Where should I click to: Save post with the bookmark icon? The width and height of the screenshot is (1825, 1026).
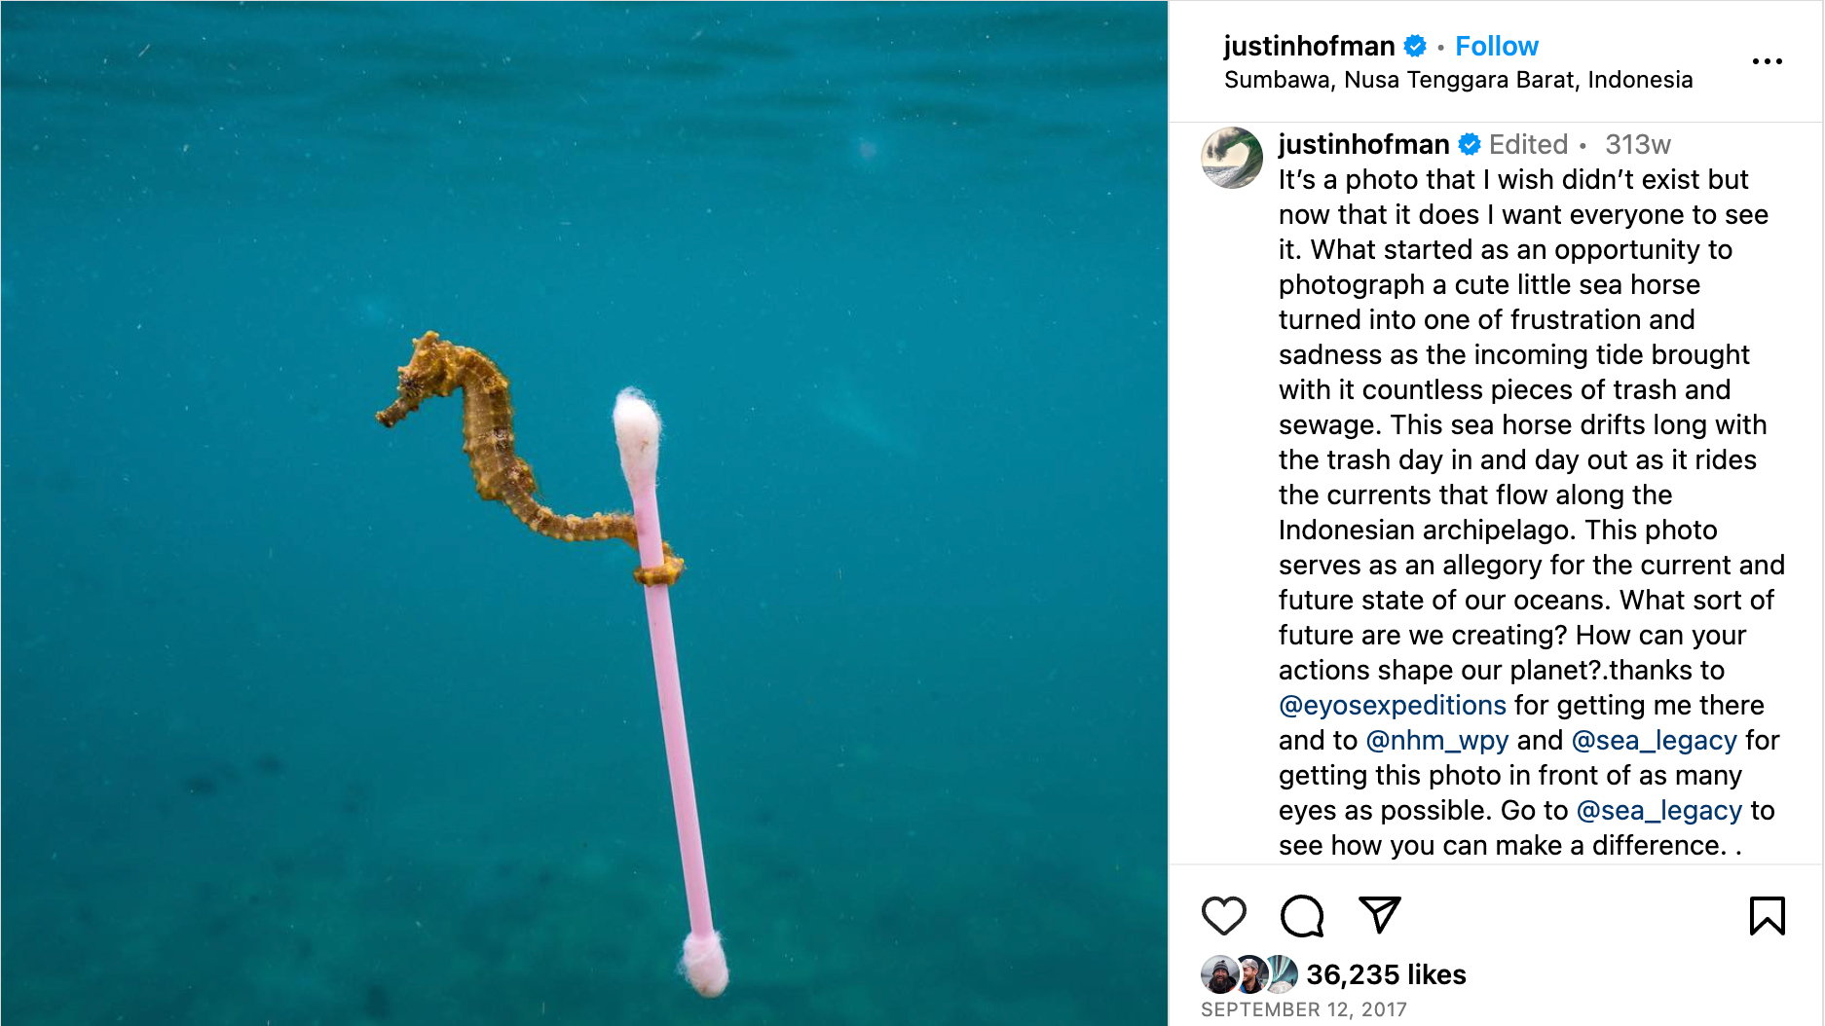[1767, 915]
